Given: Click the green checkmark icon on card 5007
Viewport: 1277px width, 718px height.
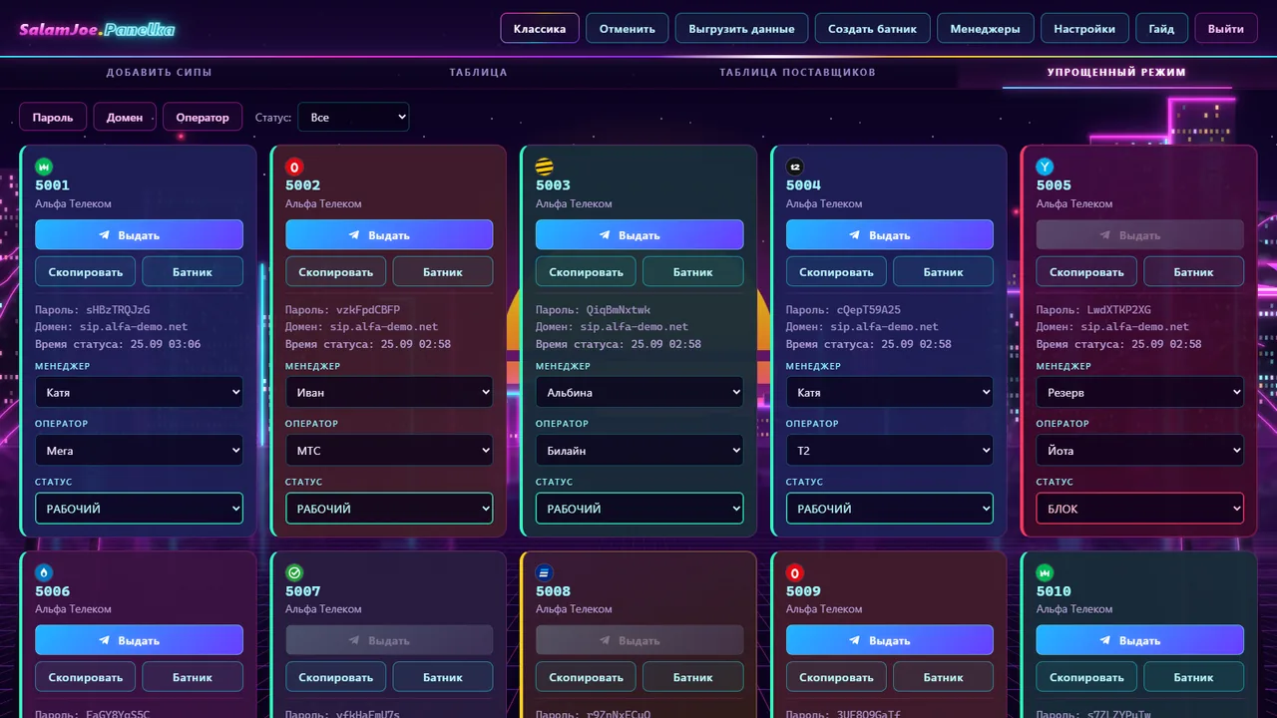Looking at the screenshot, I should [294, 572].
